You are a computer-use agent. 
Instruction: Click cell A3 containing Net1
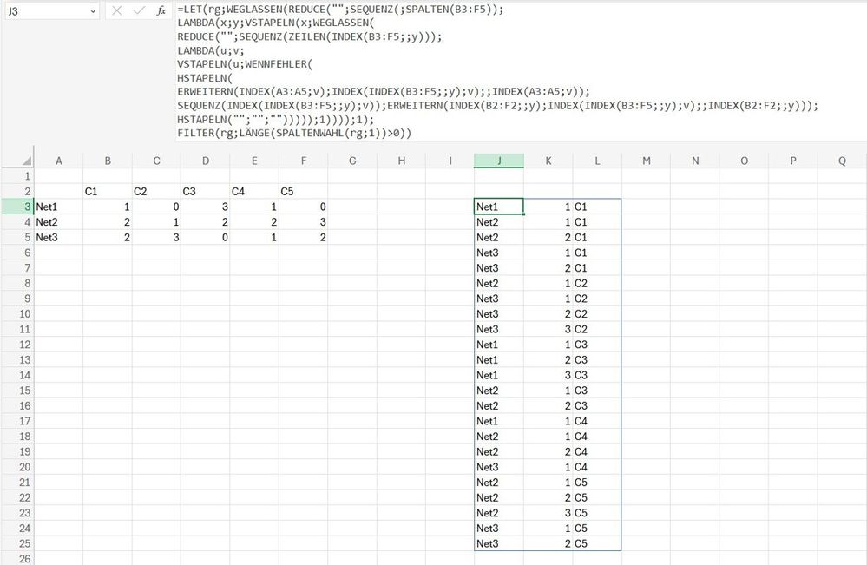tap(59, 207)
